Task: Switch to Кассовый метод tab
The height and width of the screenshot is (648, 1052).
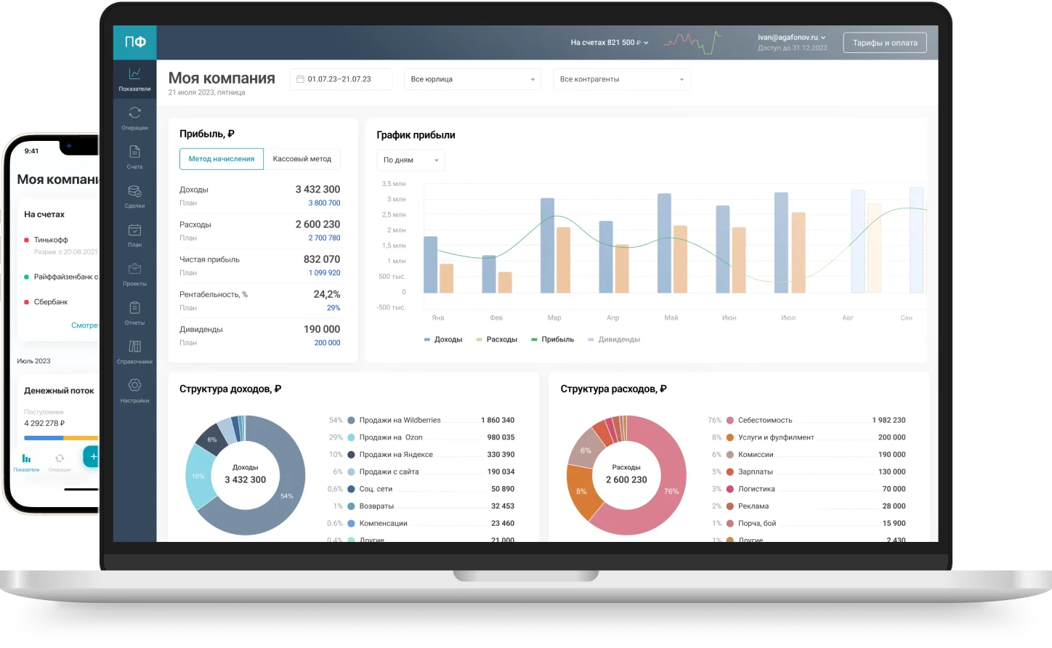Action: [x=302, y=159]
